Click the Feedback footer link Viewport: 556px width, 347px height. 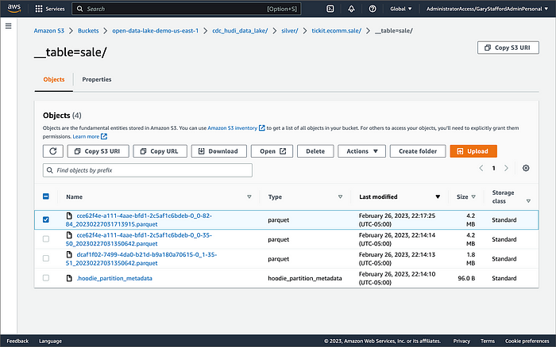click(17, 341)
